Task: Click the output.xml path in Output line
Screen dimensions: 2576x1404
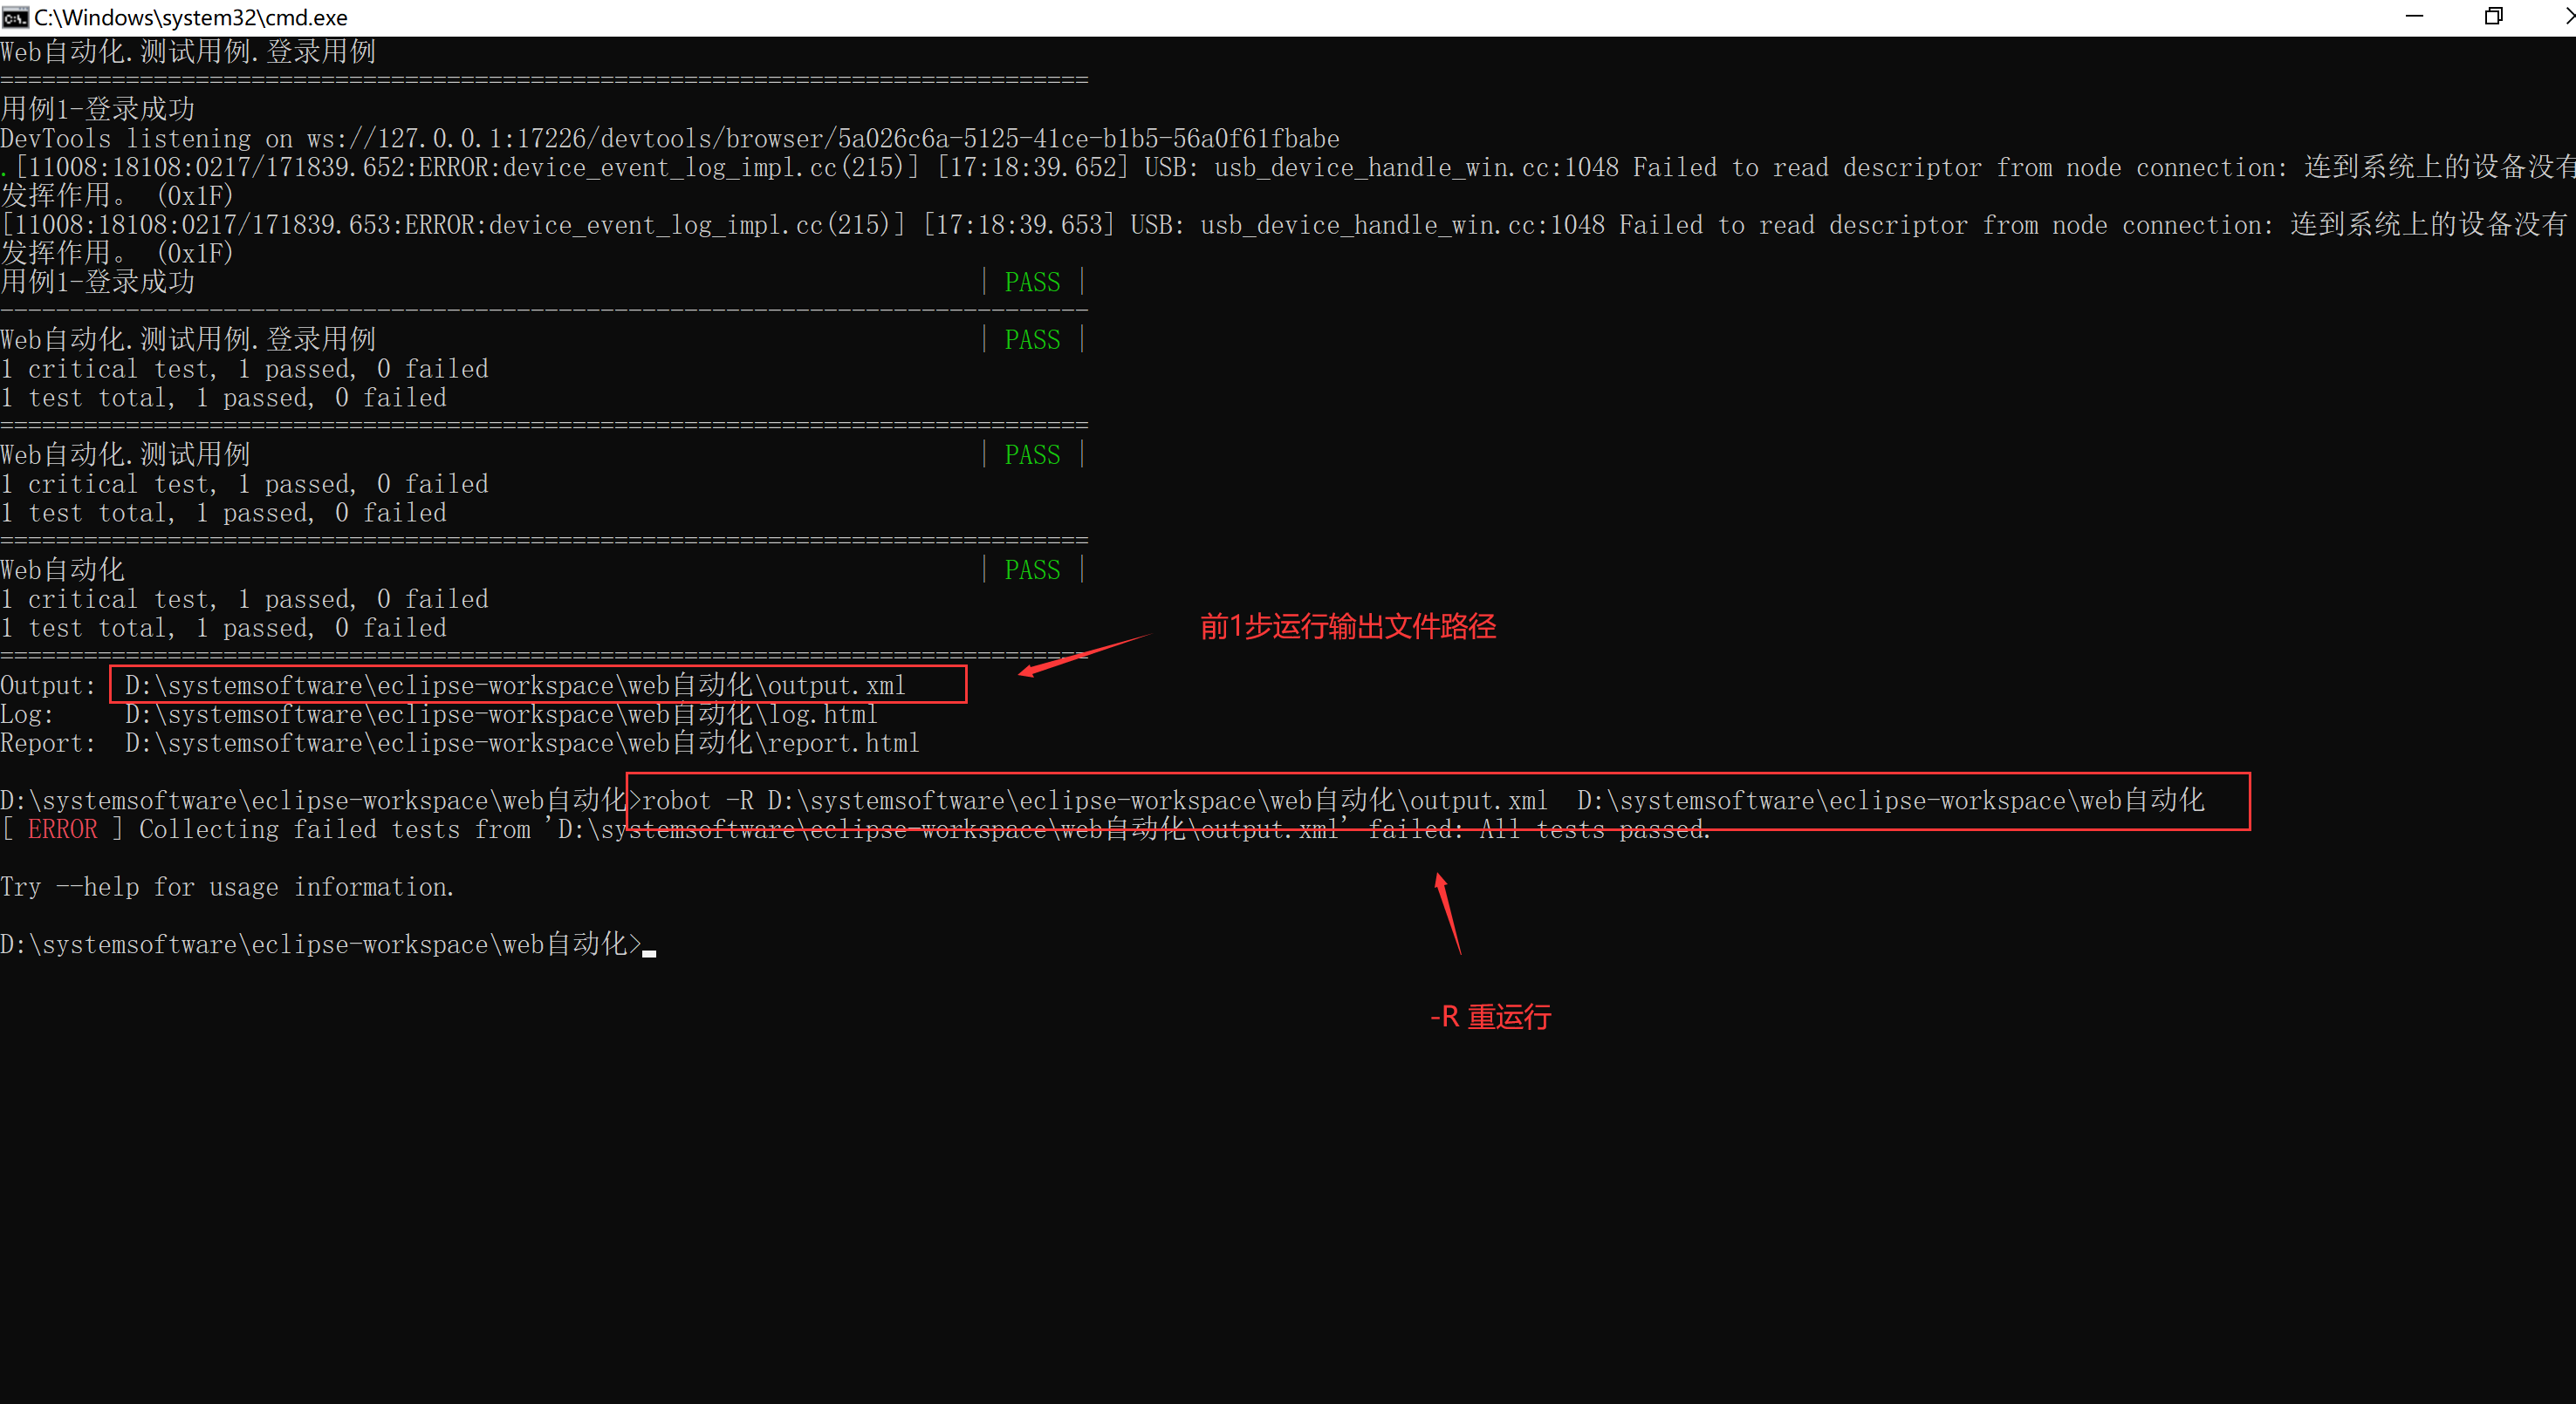Action: click(x=515, y=685)
